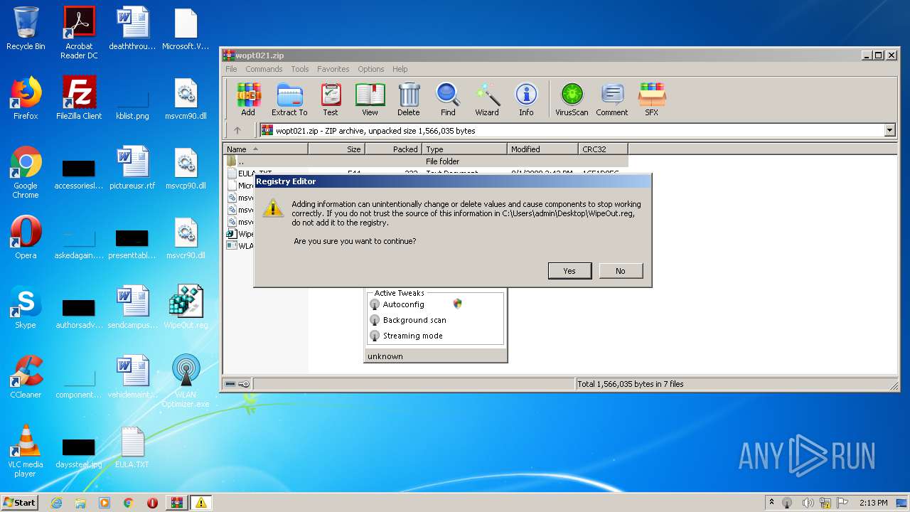
Task: Open Acrobat Reader DC desktop icon
Action: (x=79, y=33)
